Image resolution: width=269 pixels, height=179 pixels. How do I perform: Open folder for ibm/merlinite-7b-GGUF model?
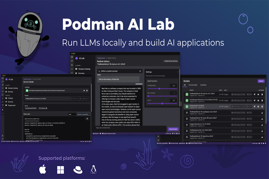tap(258, 106)
